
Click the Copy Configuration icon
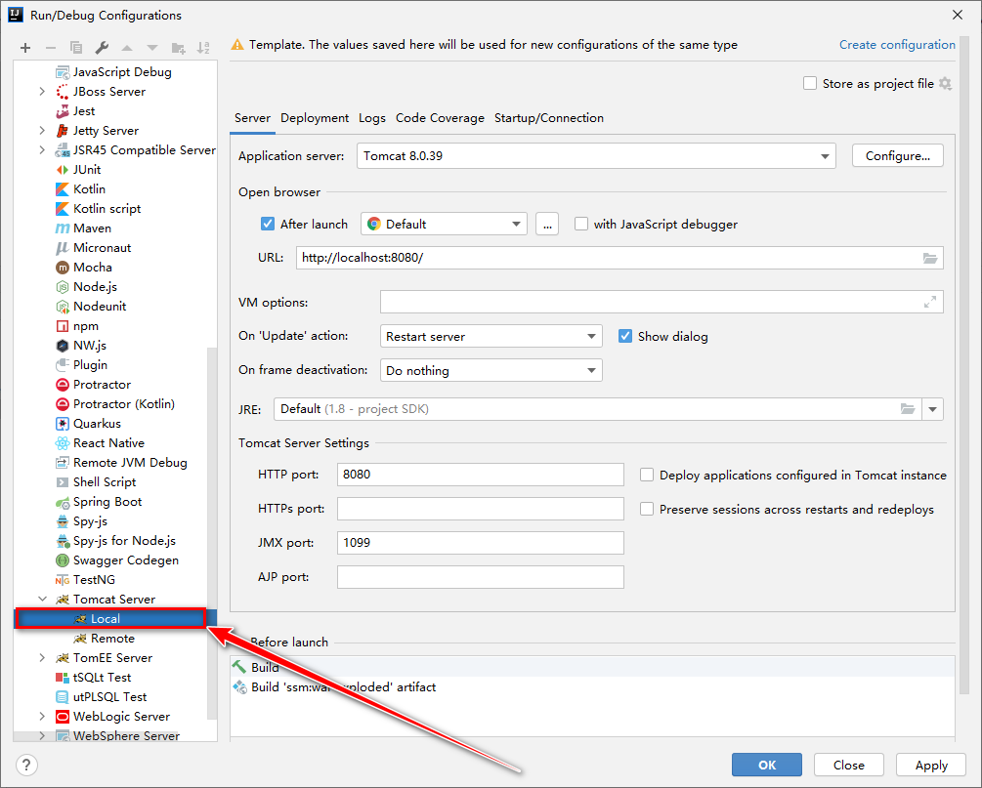pyautogui.click(x=76, y=48)
